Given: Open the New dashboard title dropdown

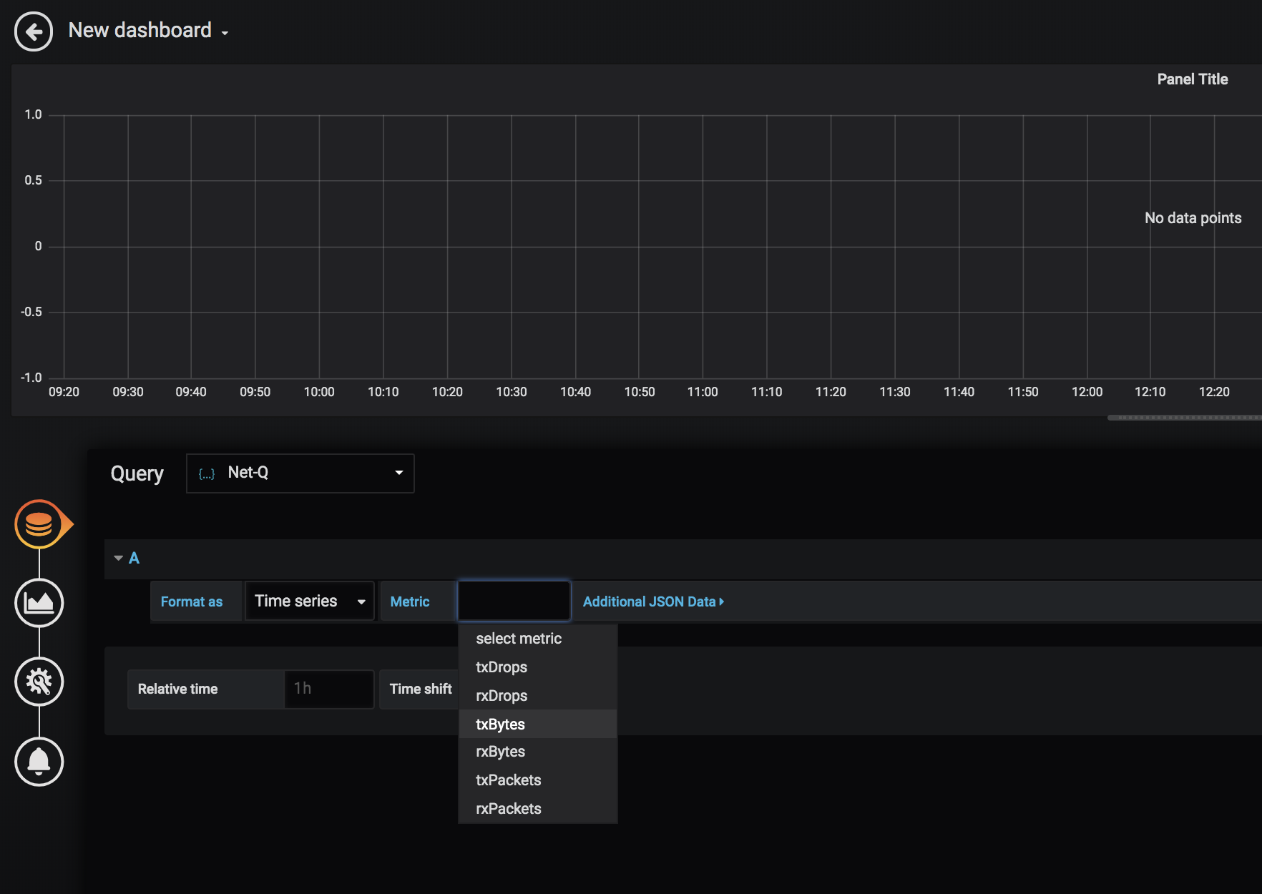Looking at the screenshot, I should [148, 31].
